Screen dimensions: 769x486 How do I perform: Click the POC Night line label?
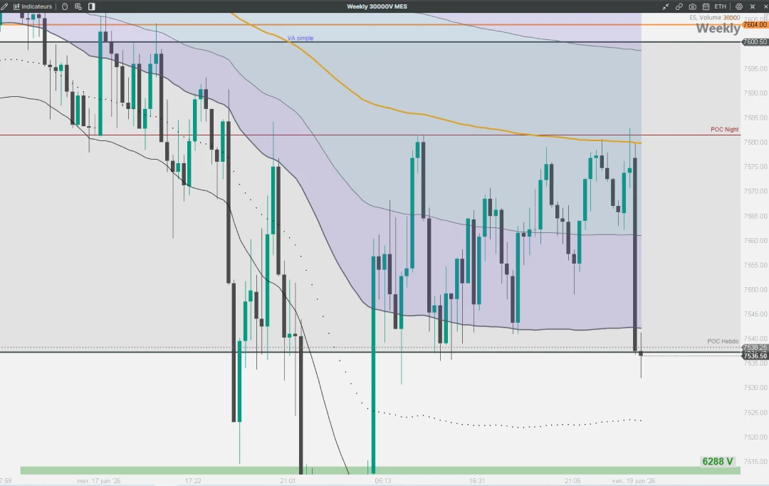(x=724, y=130)
